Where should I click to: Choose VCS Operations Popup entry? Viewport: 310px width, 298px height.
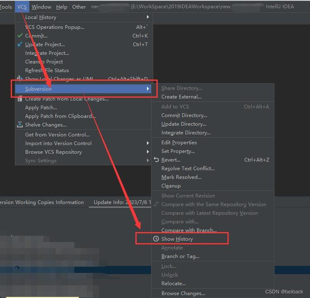pos(83,27)
